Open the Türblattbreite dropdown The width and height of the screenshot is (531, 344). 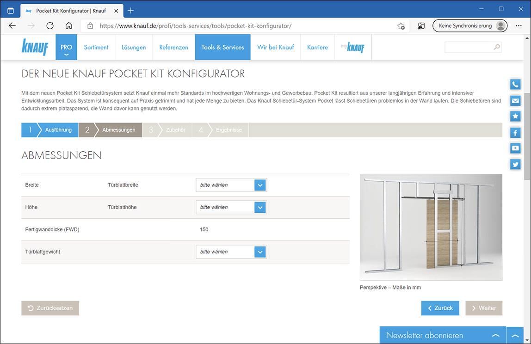(x=231, y=185)
